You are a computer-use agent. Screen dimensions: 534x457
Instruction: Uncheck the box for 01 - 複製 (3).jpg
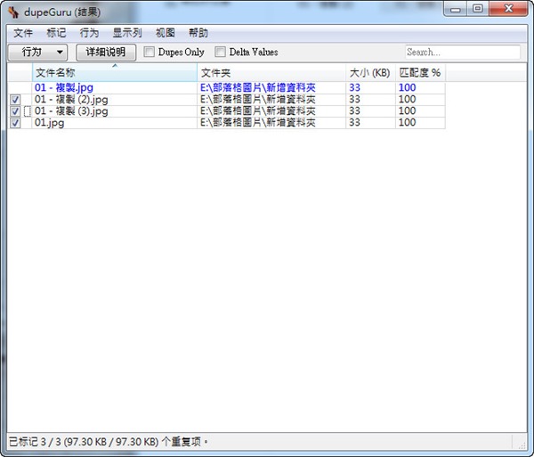[x=15, y=111]
